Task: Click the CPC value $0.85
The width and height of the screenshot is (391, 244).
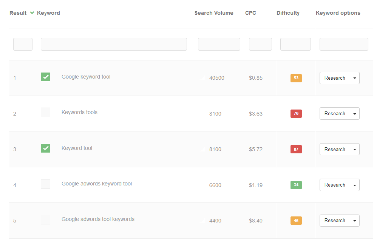Action: tap(256, 78)
